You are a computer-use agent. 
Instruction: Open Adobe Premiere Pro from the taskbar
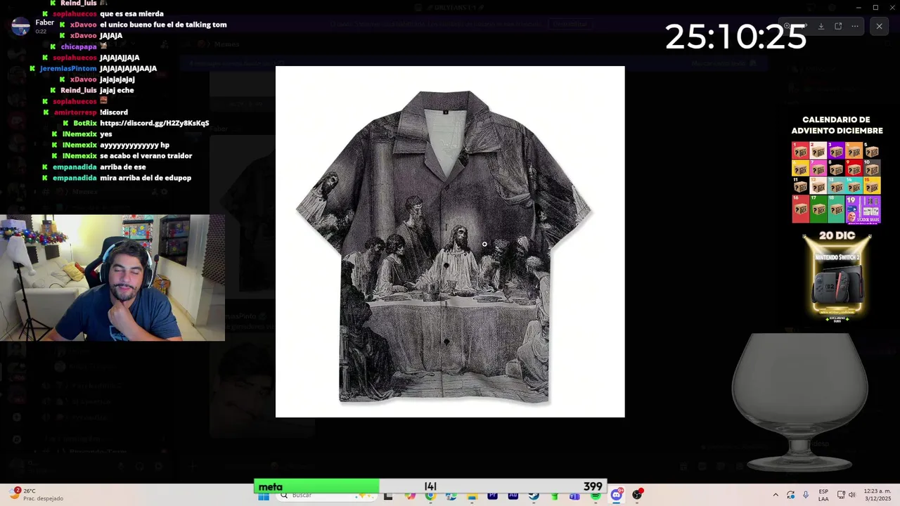(x=492, y=495)
